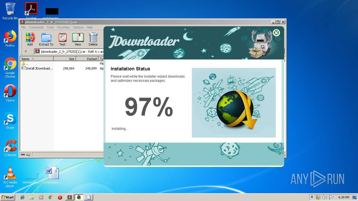Click the Add button in WinRAR toolbar
This screenshot has width=358, height=201.
pos(30,39)
